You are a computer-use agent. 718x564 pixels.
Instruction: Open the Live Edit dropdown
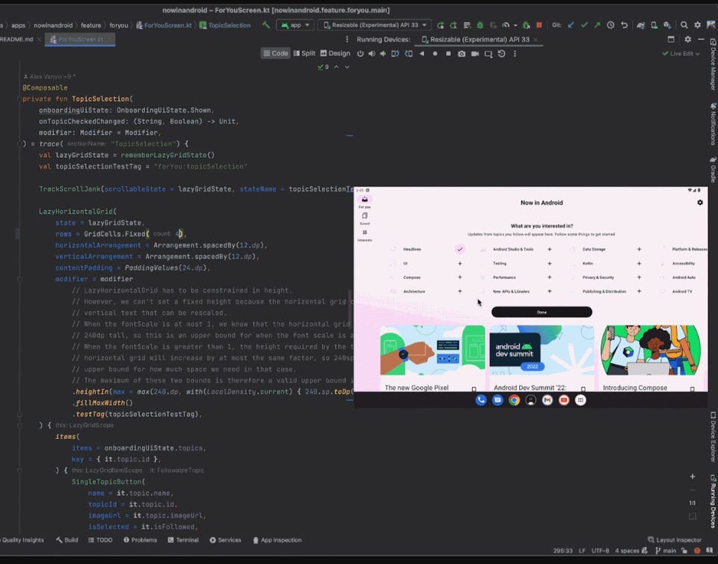[681, 54]
